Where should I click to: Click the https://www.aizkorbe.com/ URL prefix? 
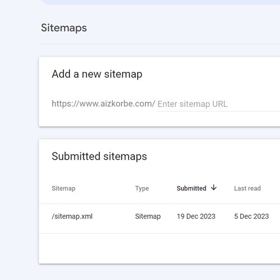[103, 104]
